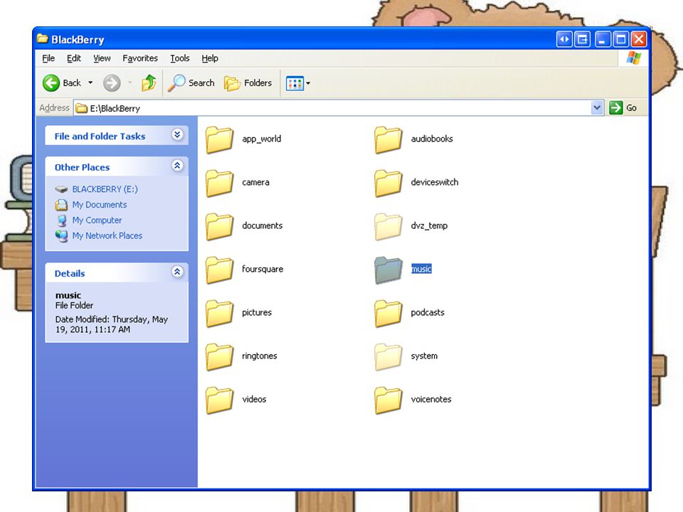Click the My Documents icon in Other Places
The width and height of the screenshot is (683, 512).
pos(61,205)
